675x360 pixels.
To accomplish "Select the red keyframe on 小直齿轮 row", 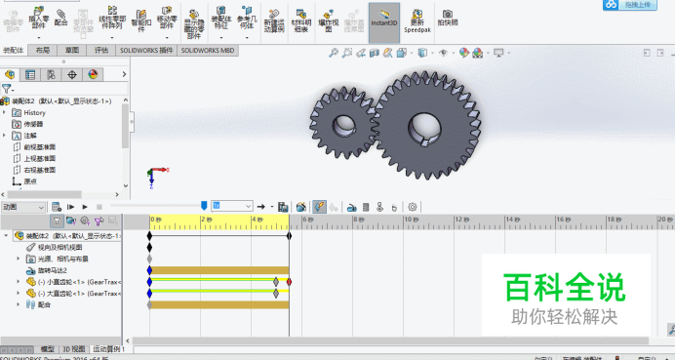I will pos(290,282).
